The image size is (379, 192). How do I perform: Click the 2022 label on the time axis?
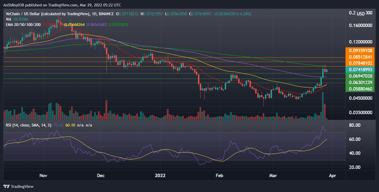[x=161, y=176]
